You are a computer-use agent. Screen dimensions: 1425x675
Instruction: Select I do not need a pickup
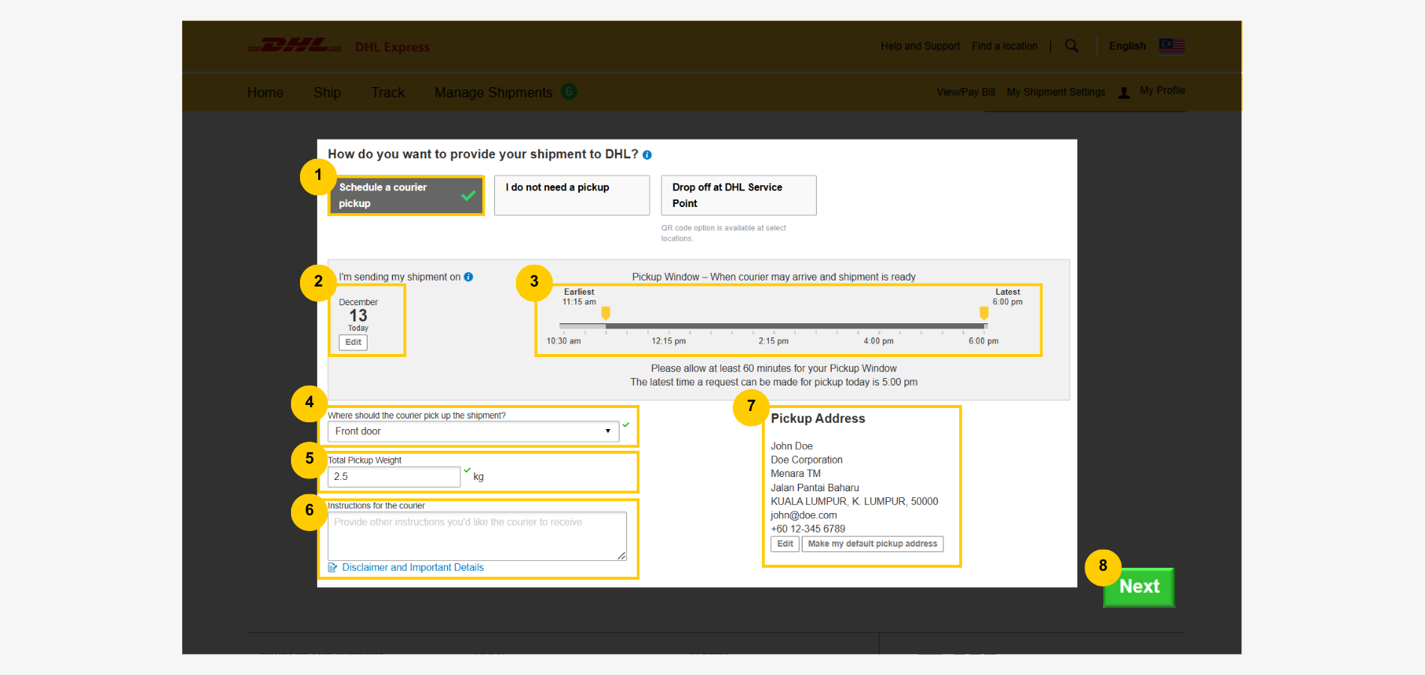pyautogui.click(x=572, y=195)
